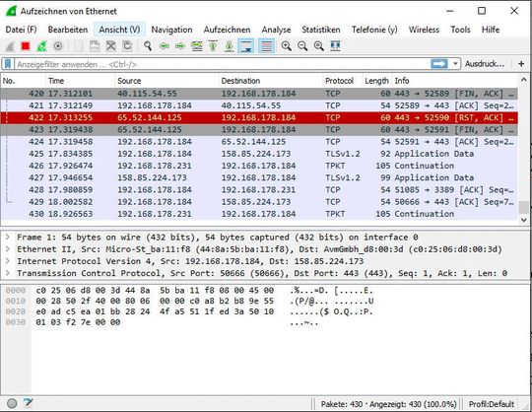The width and height of the screenshot is (532, 412).
Task: Click the Anzeigefilter anwenden input field
Action: point(223,64)
